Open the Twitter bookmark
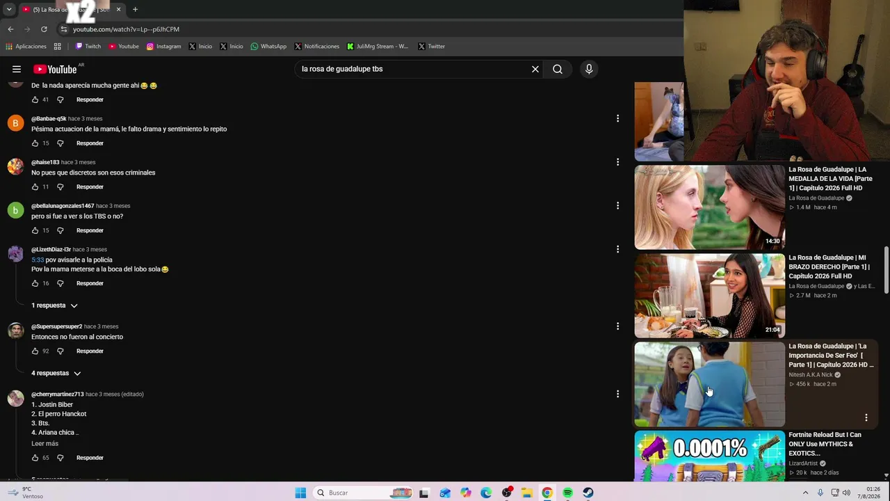 [432, 47]
